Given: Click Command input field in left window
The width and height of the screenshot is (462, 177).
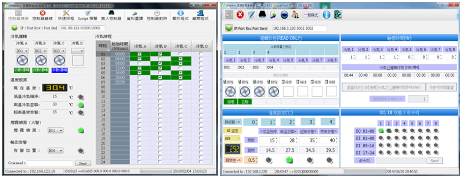Looking at the screenshot, I should point(50,163).
